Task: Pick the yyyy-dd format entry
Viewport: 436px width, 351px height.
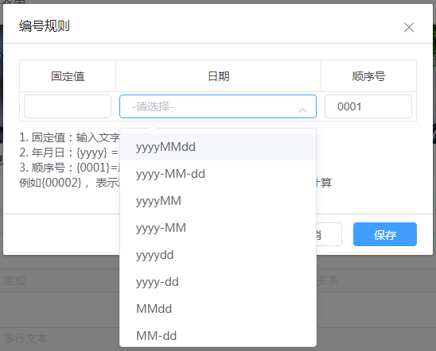Action: point(218,282)
